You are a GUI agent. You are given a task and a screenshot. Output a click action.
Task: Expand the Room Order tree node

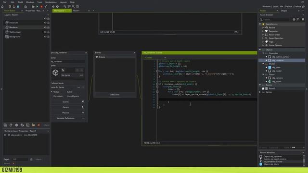point(263,35)
